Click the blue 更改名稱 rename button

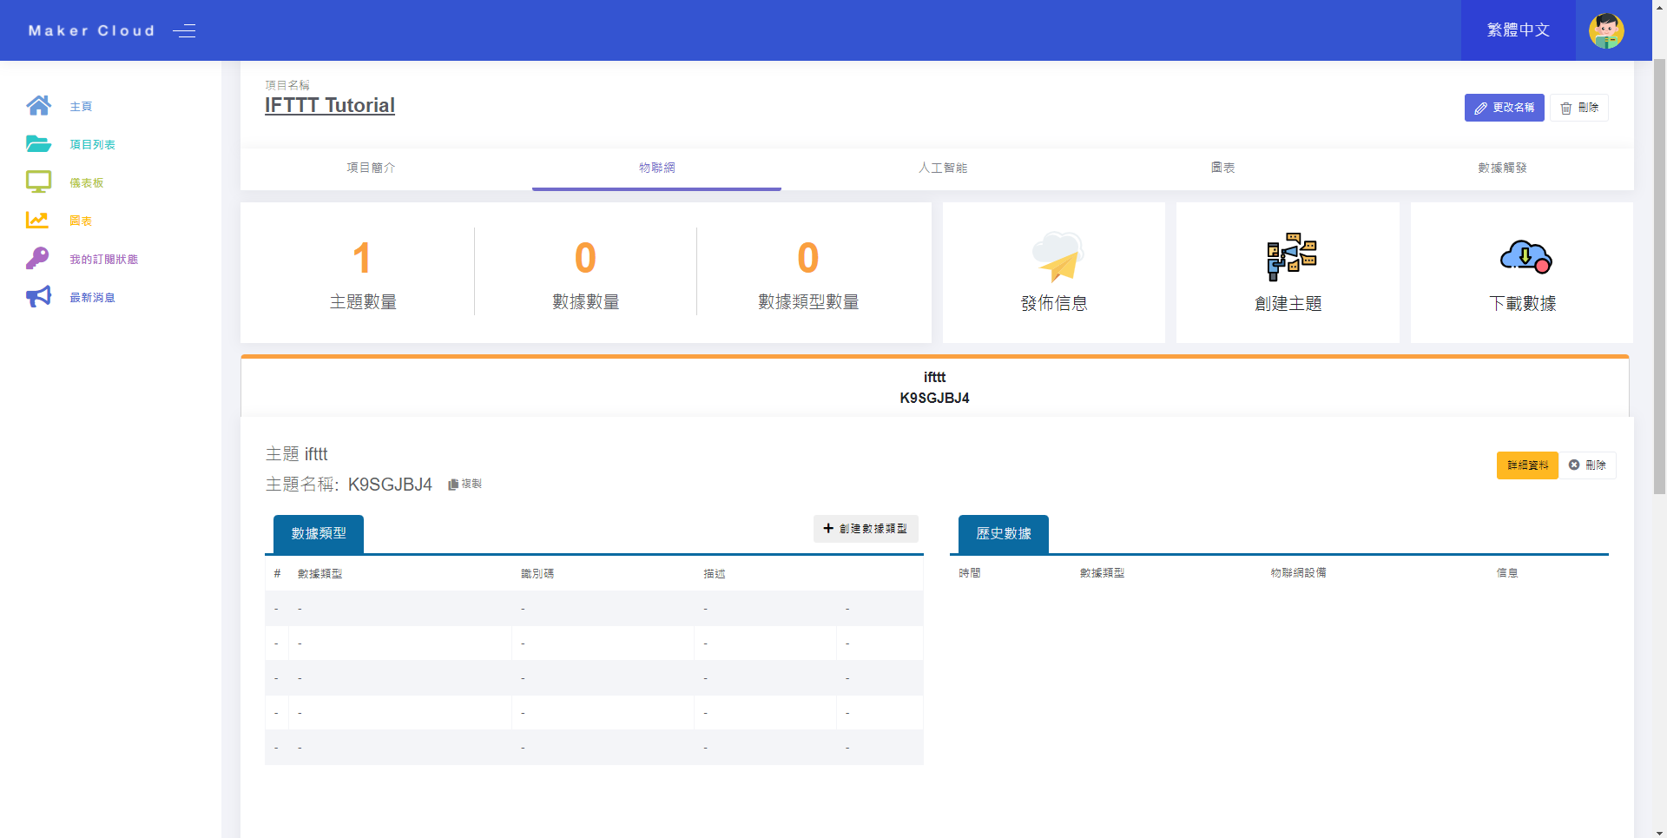point(1504,108)
